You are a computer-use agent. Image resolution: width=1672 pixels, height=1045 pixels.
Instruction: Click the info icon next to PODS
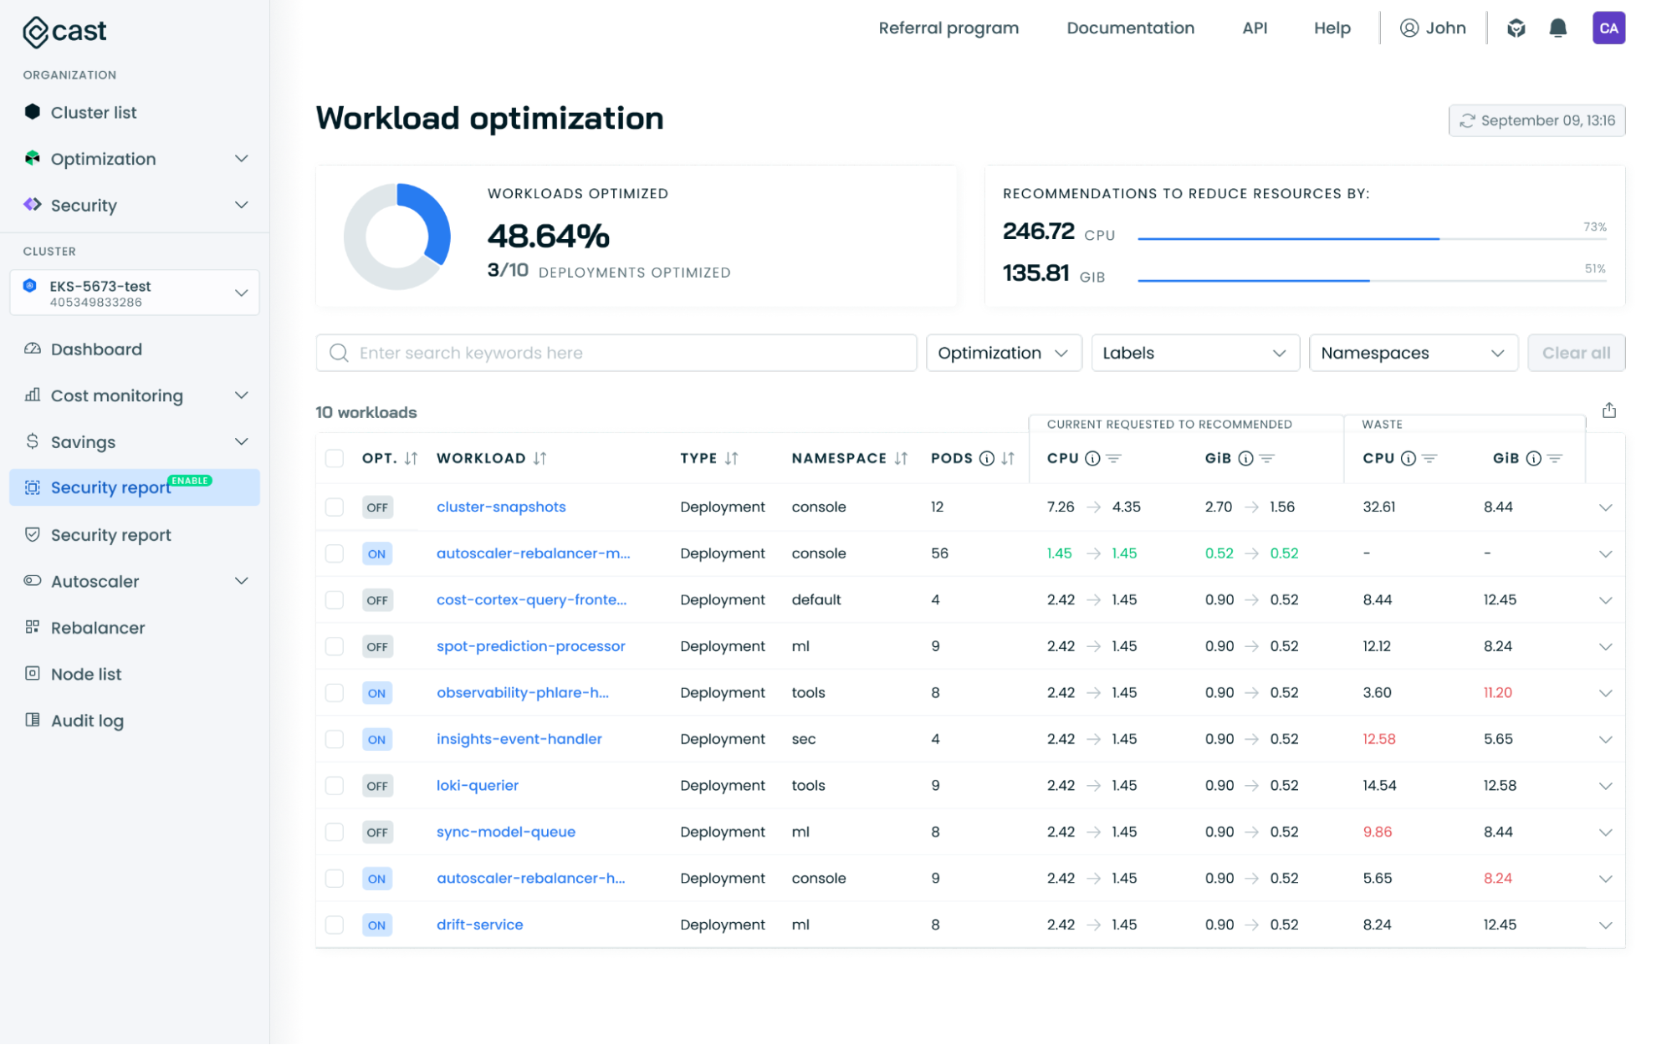coord(986,458)
